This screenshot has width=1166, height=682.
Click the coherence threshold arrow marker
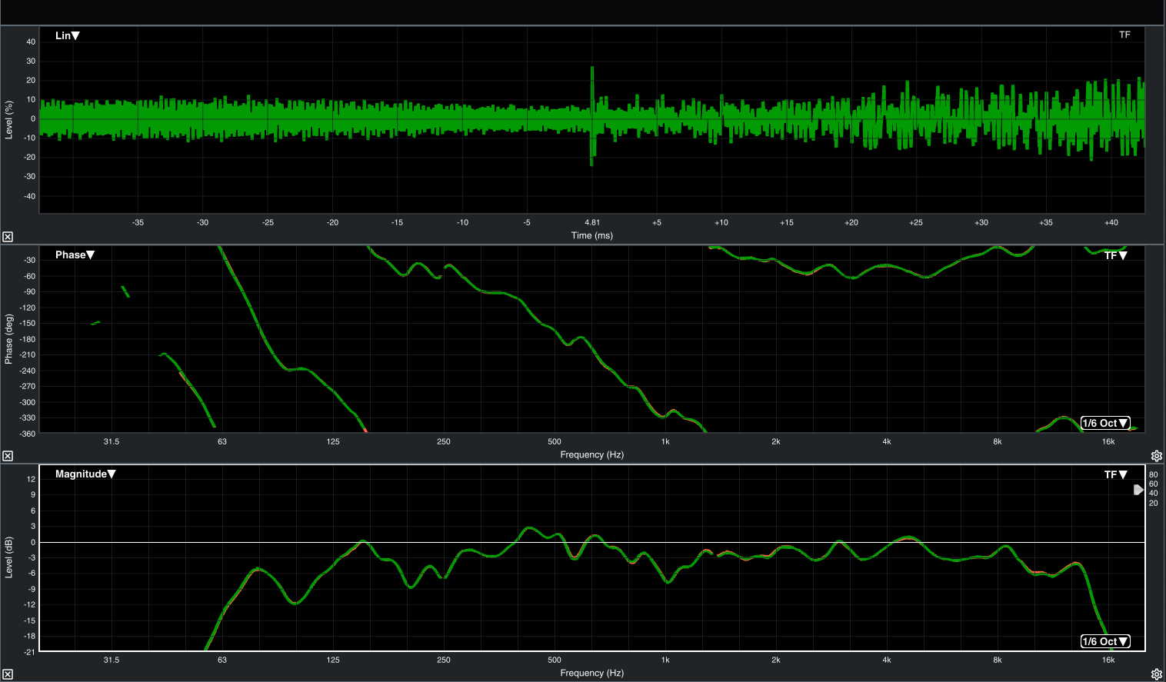1138,490
